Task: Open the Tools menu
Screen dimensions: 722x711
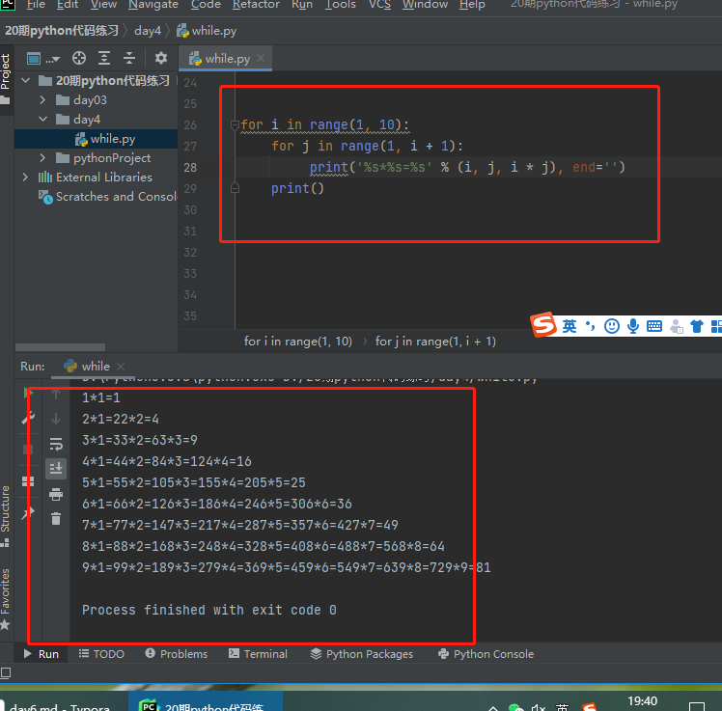Action: (341, 5)
